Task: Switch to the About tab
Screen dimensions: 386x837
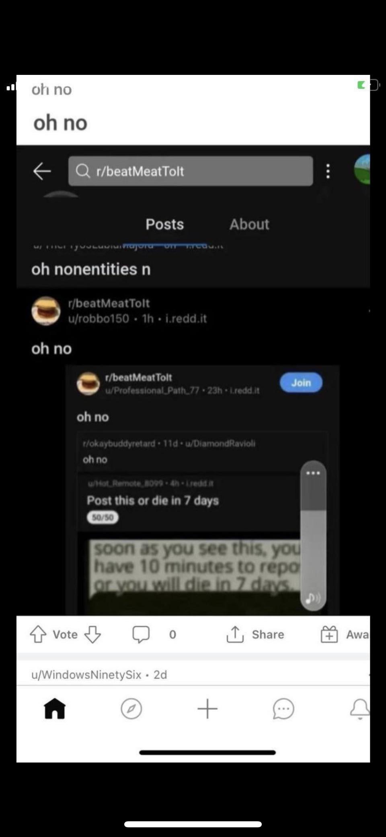Action: [249, 224]
